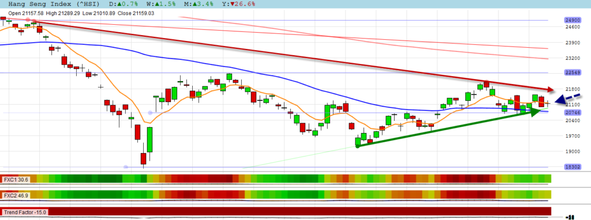
Task: Click the Hang Seng Index (^HSI) title
Action: [54, 4]
